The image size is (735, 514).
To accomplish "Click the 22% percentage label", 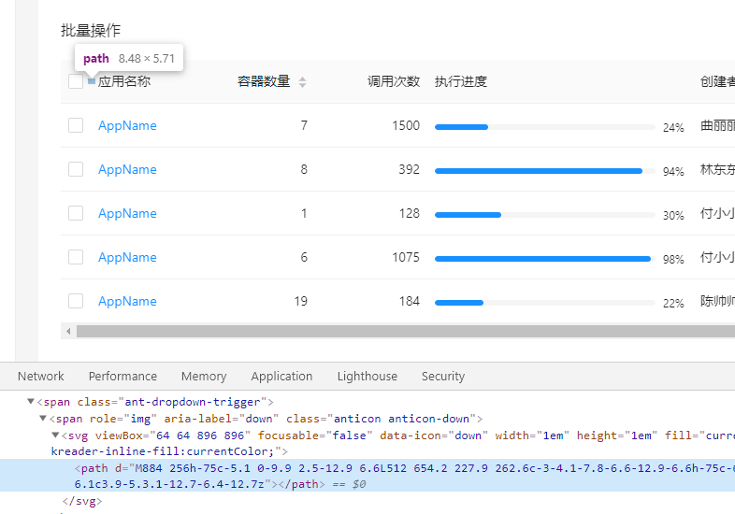I will click(673, 303).
